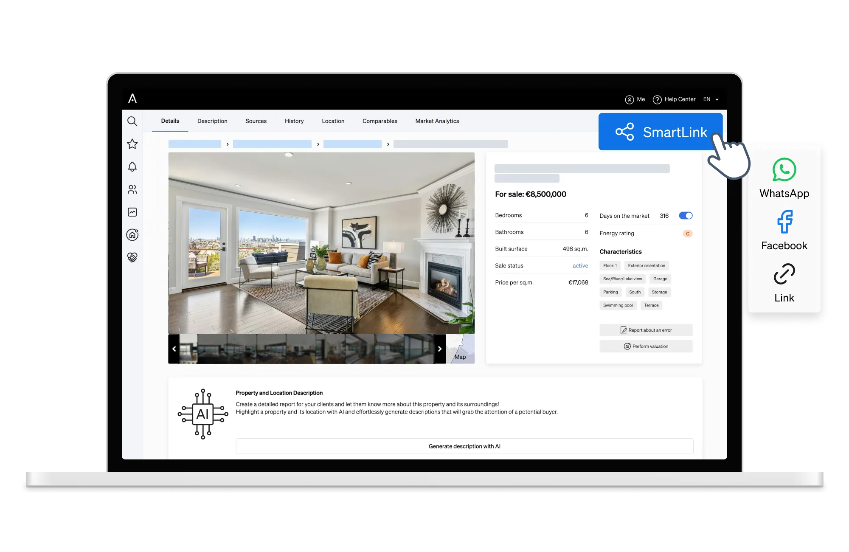Viewport: 849px width, 552px height.
Task: Open the Help Center
Action: coord(674,99)
